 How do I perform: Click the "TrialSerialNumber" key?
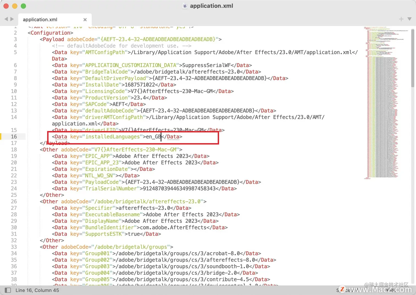[111, 189]
